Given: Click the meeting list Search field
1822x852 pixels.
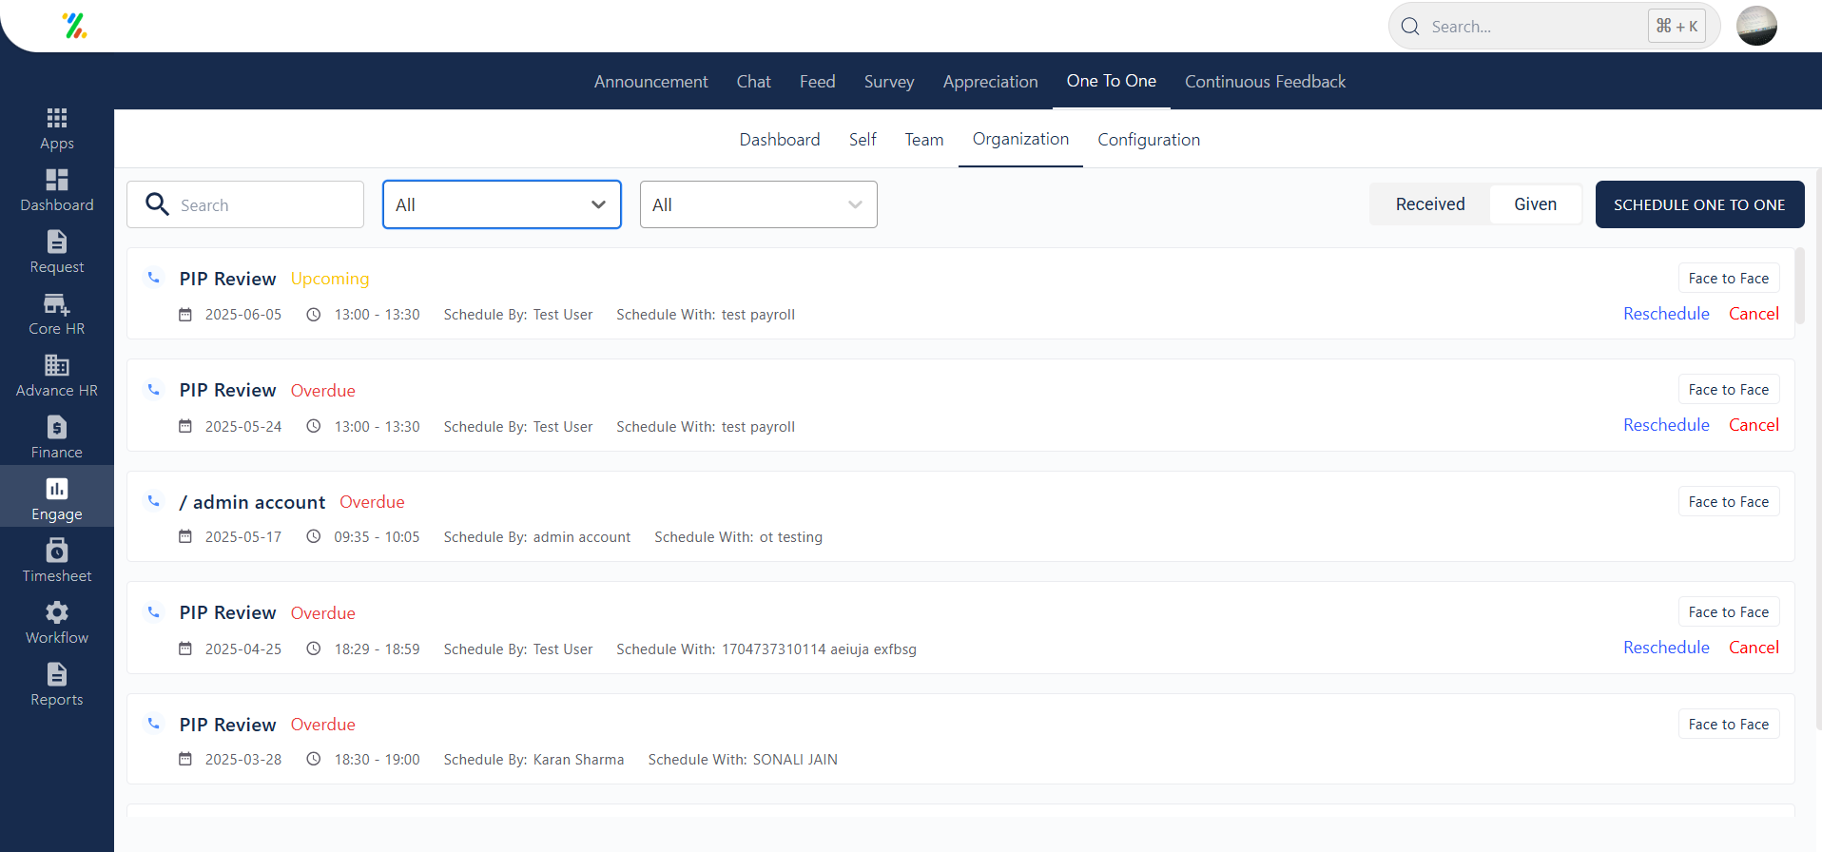Looking at the screenshot, I should (257, 205).
